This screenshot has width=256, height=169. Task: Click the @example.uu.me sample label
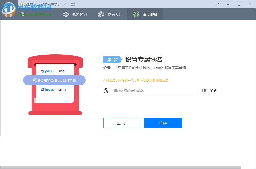pos(54,80)
